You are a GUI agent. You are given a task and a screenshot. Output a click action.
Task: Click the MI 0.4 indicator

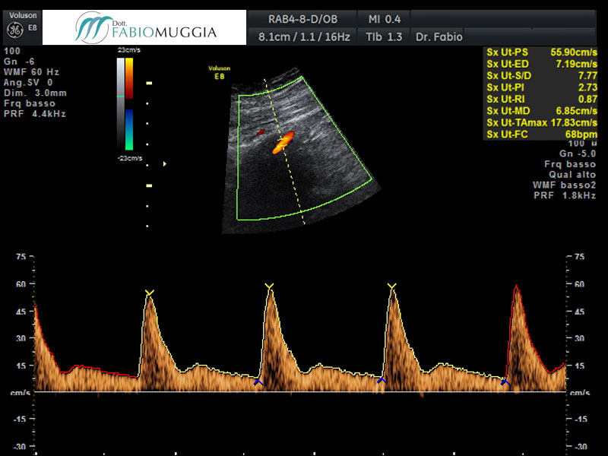coord(385,18)
